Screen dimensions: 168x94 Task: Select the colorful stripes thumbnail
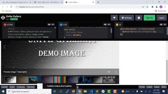point(60,79)
